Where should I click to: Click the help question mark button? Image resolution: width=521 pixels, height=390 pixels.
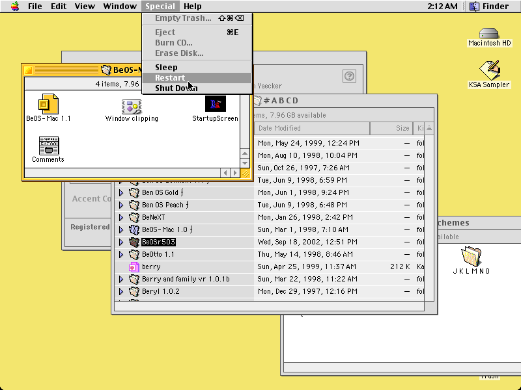point(349,76)
